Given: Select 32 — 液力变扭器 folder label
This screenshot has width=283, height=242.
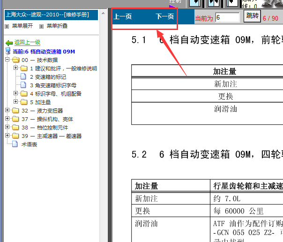Looking at the screenshot, I should click(x=42, y=111).
